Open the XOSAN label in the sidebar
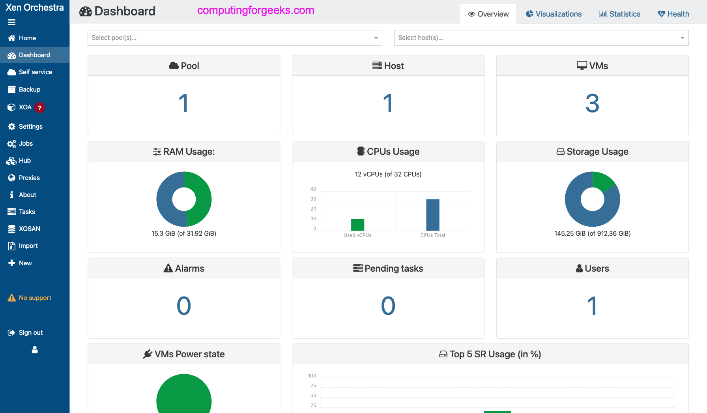Viewport: 707px width, 413px height. coord(30,229)
